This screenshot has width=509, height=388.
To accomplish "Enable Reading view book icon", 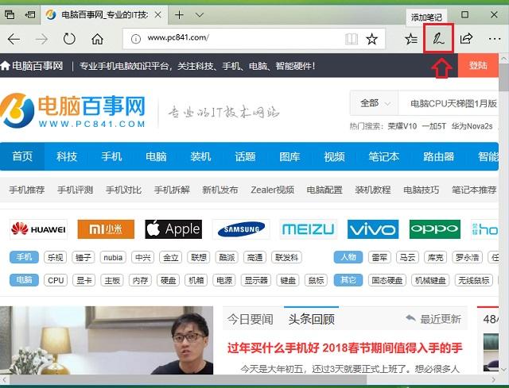I will 352,39.
